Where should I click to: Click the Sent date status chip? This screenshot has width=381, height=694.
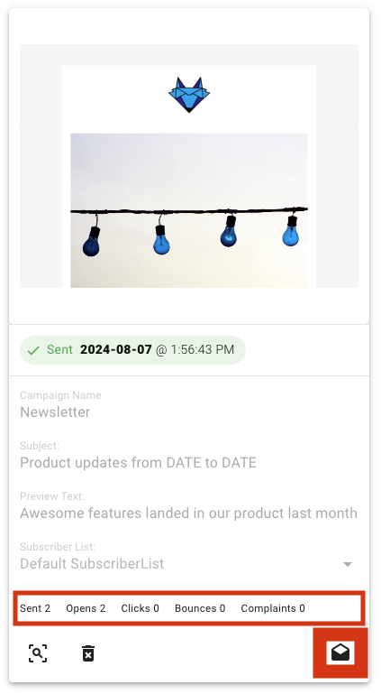pos(133,350)
